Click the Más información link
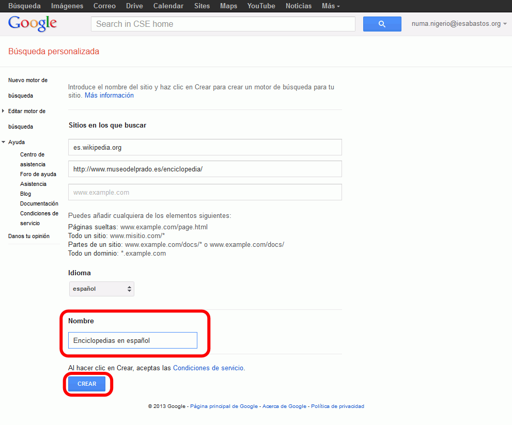 109,96
